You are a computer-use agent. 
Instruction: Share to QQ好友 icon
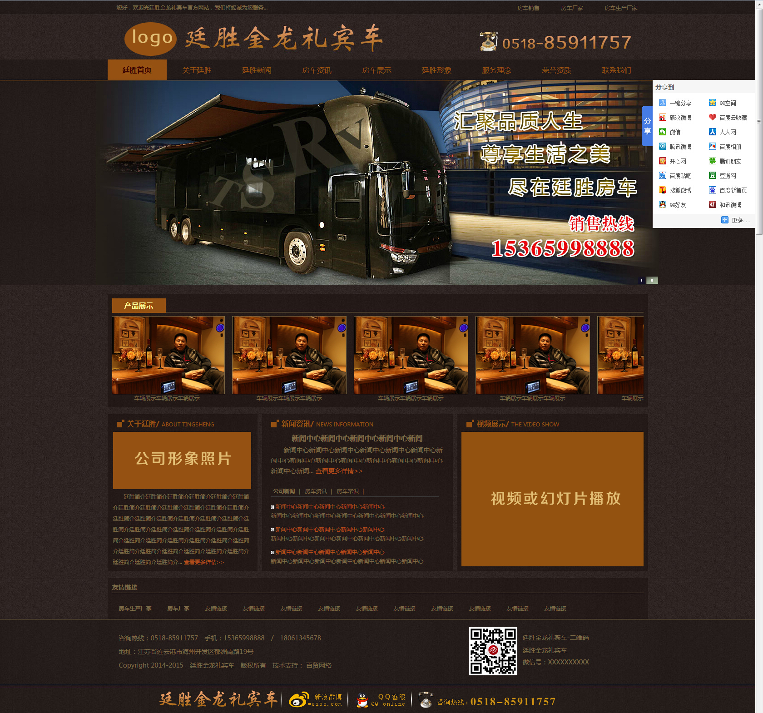[663, 205]
